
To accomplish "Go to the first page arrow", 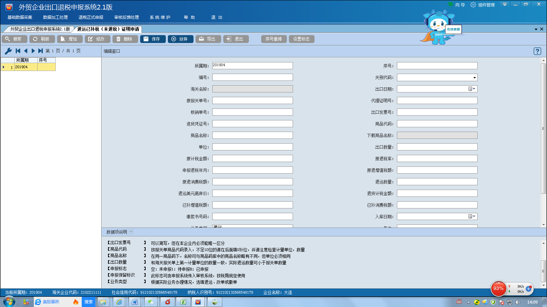I will click(18, 51).
